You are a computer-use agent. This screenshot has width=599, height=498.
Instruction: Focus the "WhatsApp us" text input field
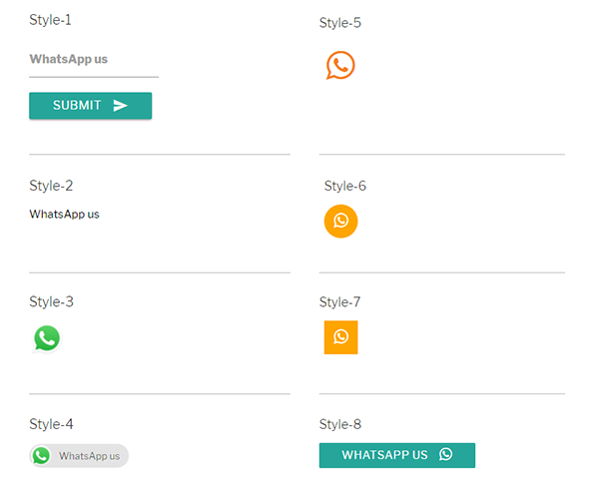coord(93,60)
